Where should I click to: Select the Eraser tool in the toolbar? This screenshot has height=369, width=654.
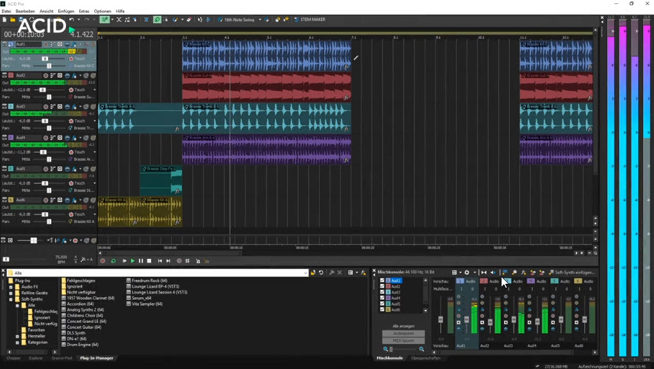(x=189, y=20)
